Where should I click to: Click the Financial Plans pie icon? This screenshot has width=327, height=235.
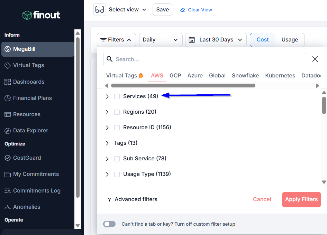point(8,98)
